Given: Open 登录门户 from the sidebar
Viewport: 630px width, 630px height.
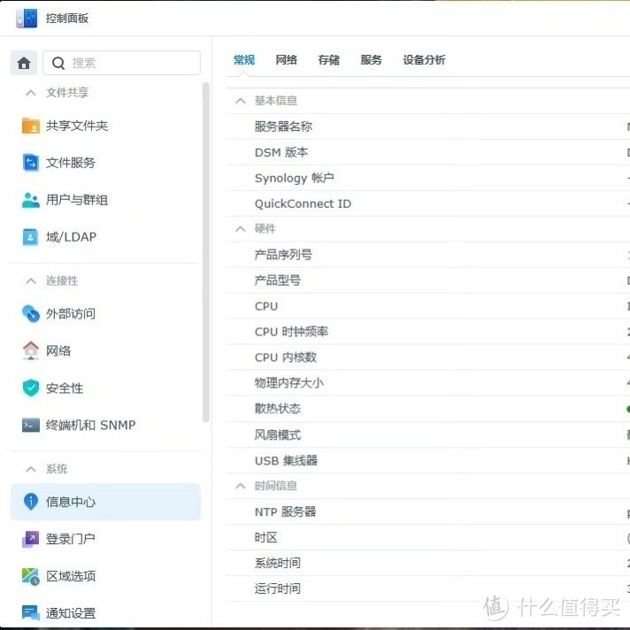Looking at the screenshot, I should (70, 539).
